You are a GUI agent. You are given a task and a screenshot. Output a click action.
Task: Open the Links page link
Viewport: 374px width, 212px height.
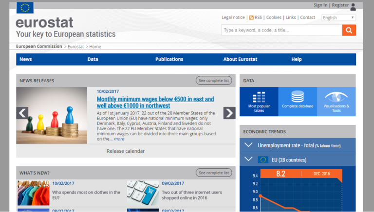click(x=291, y=18)
